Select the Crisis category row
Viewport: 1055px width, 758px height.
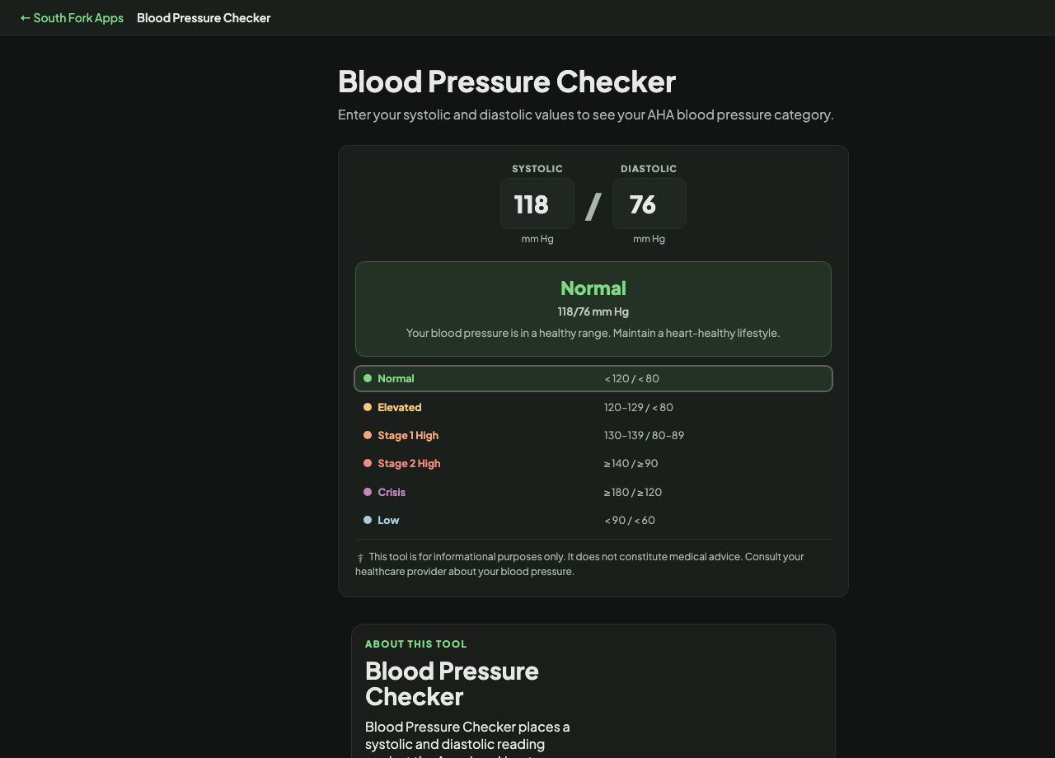tap(593, 492)
